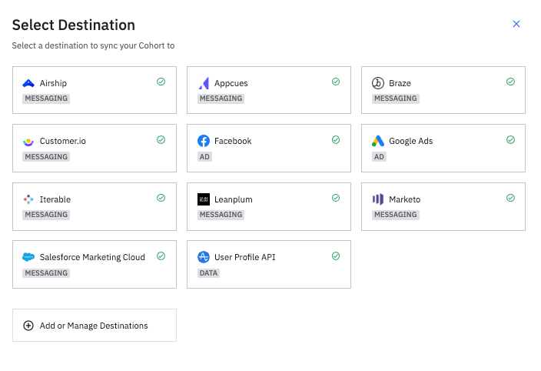541x371 pixels.
Task: Click the User Profile API icon
Action: (x=204, y=257)
